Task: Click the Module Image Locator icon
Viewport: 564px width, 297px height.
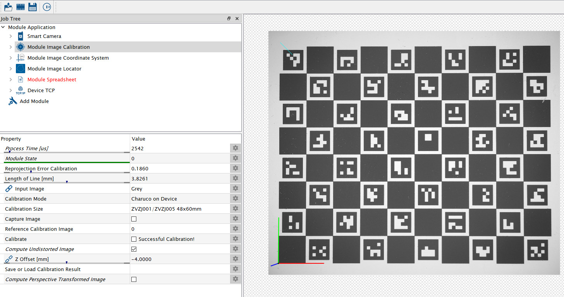Action: (21, 69)
